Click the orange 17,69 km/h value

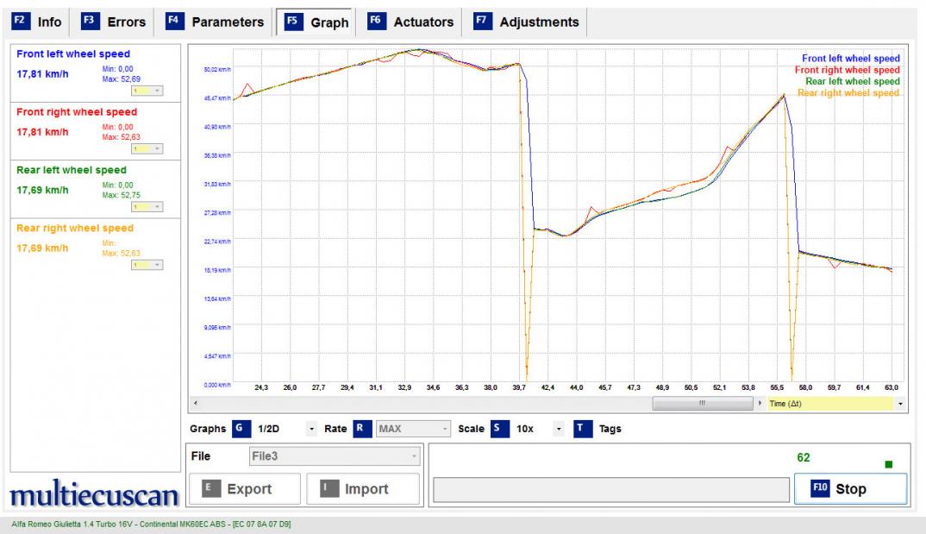tap(42, 248)
